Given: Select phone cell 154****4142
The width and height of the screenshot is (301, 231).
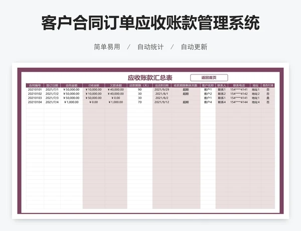Looking at the screenshot, I should [x=239, y=94].
